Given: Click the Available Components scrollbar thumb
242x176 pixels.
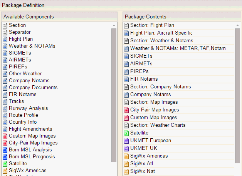Looking at the screenshot, I should click(114, 95).
